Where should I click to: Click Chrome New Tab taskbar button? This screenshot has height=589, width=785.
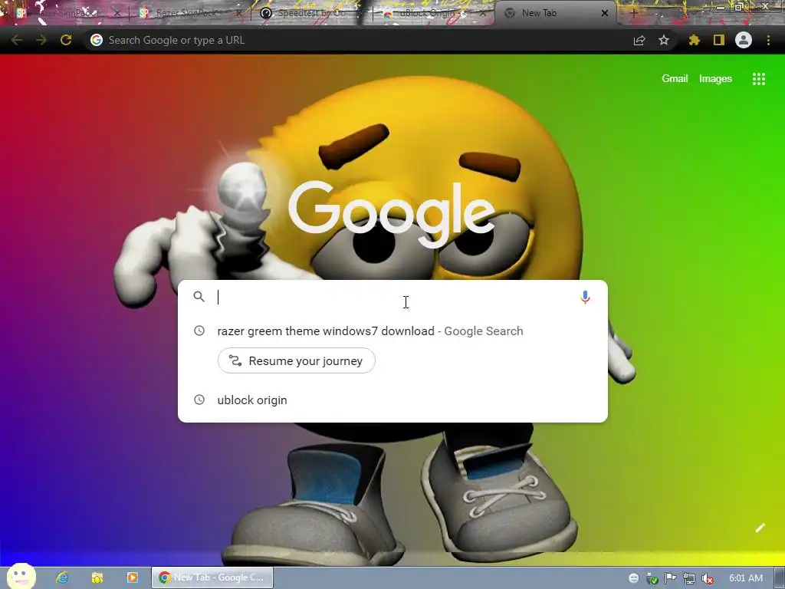tap(212, 577)
